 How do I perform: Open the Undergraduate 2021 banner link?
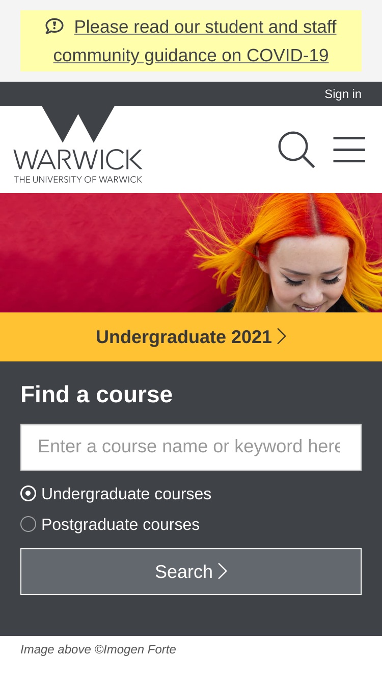click(191, 337)
